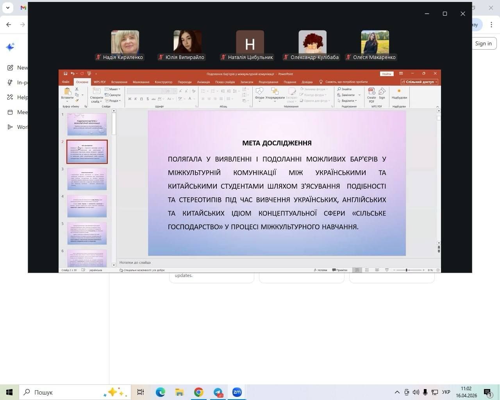Image resolution: width=500 pixels, height=400 pixels.
Task: Click the Save icon in quick access toolbar
Action: (65, 73)
